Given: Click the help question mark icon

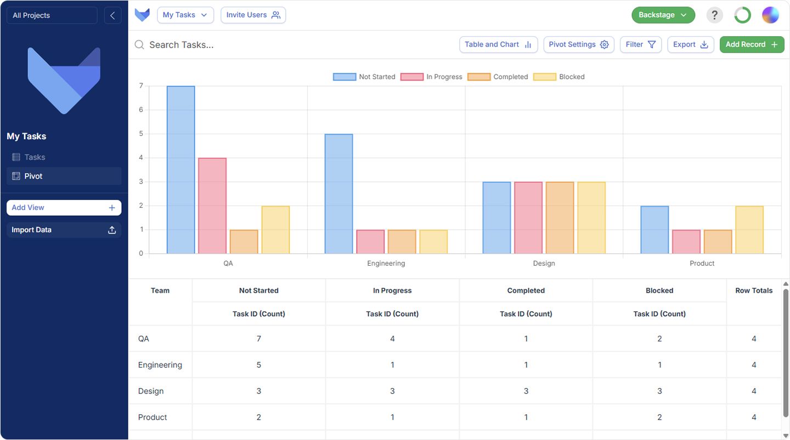Looking at the screenshot, I should tap(714, 15).
